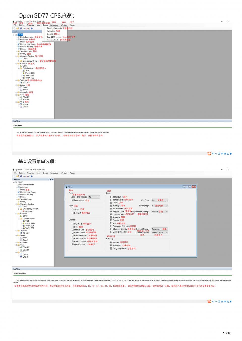This screenshot has width=242, height=341.
Task: Open the Key Tone dropdown
Action: [x=167, y=200]
